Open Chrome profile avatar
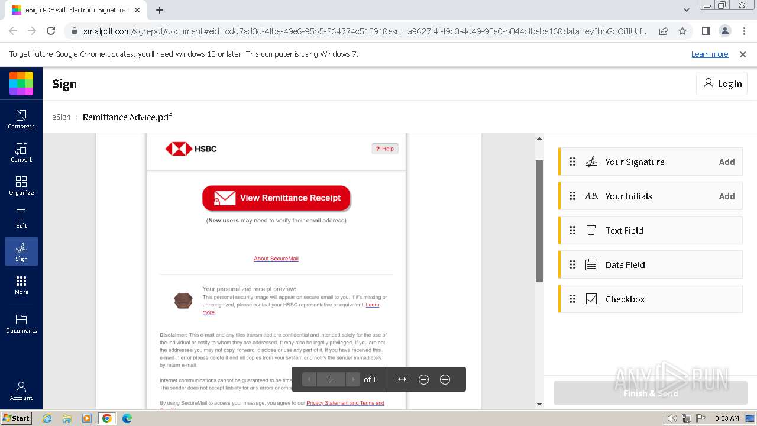The height and width of the screenshot is (426, 757). coord(724,31)
